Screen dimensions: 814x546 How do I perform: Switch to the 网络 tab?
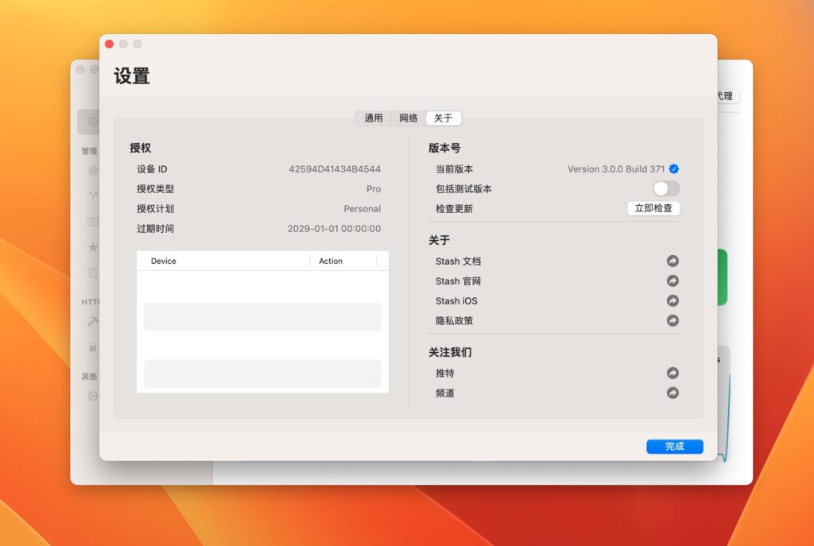[408, 118]
